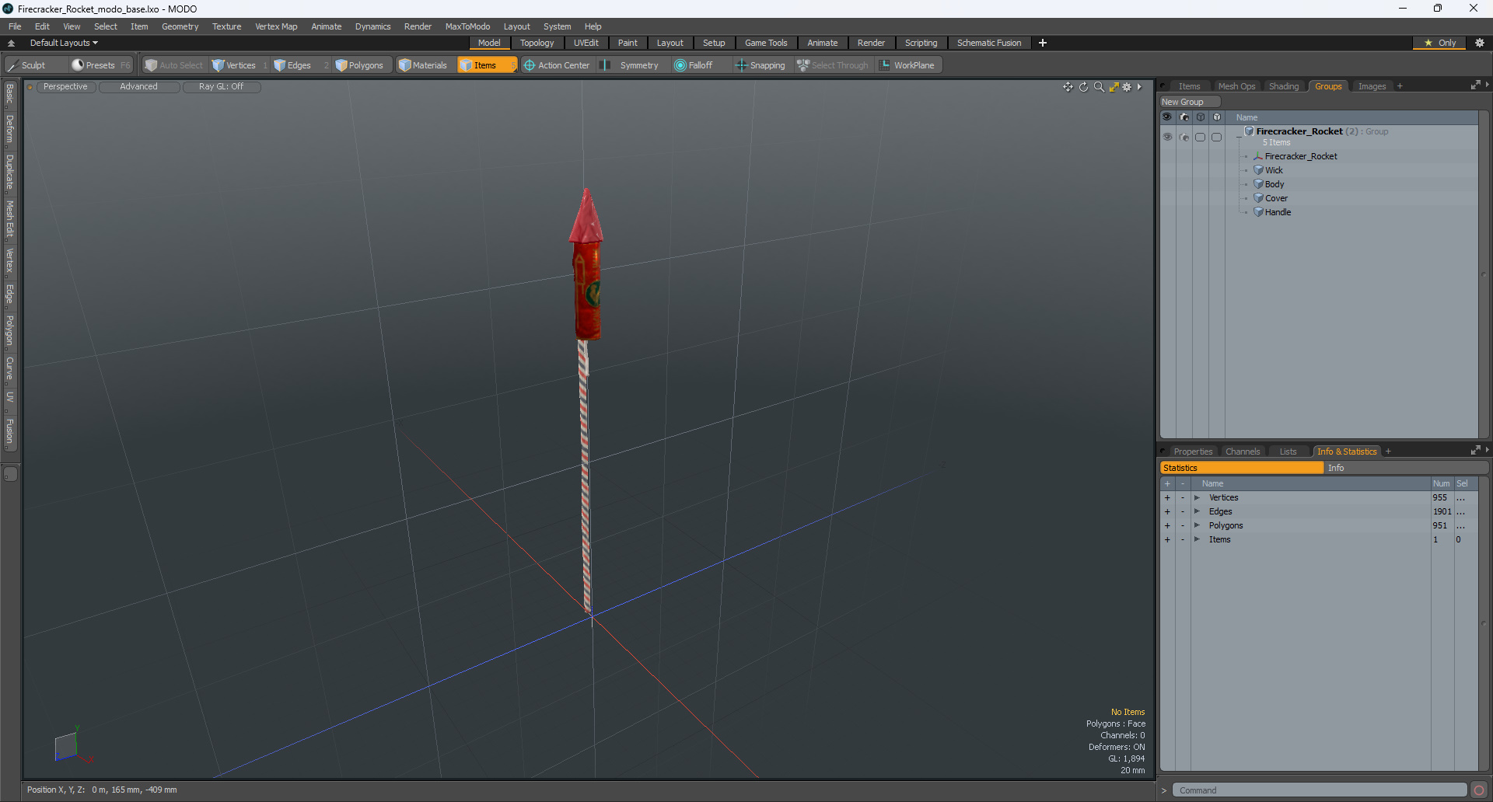The height and width of the screenshot is (802, 1493).
Task: Open the WorkPlane options
Action: click(x=908, y=65)
